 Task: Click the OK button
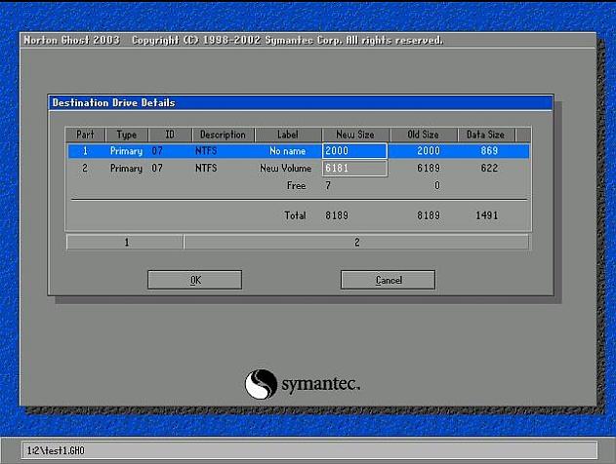click(195, 280)
